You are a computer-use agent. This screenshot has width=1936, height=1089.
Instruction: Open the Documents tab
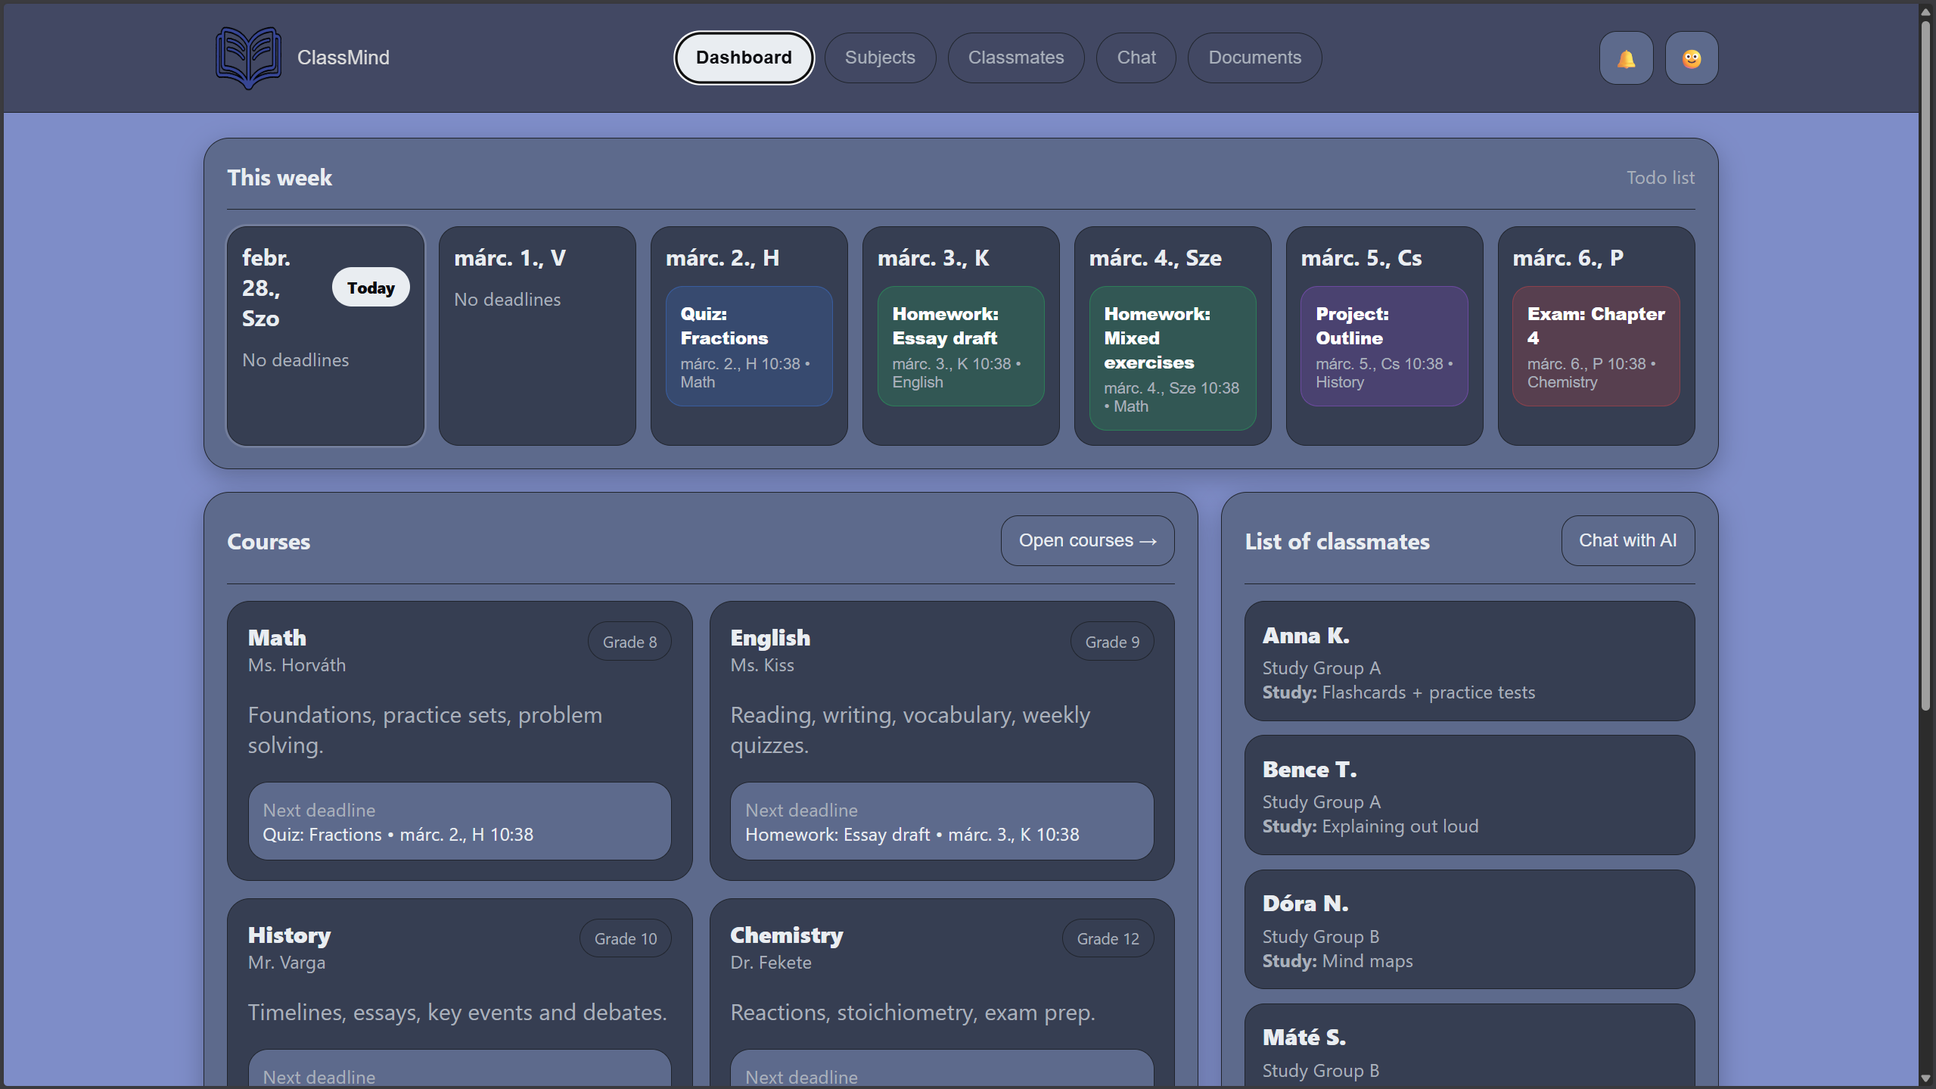(1254, 58)
